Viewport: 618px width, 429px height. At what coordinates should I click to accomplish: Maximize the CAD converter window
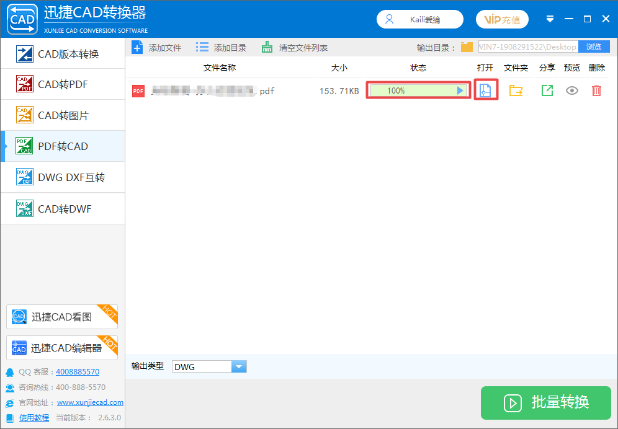tap(587, 19)
